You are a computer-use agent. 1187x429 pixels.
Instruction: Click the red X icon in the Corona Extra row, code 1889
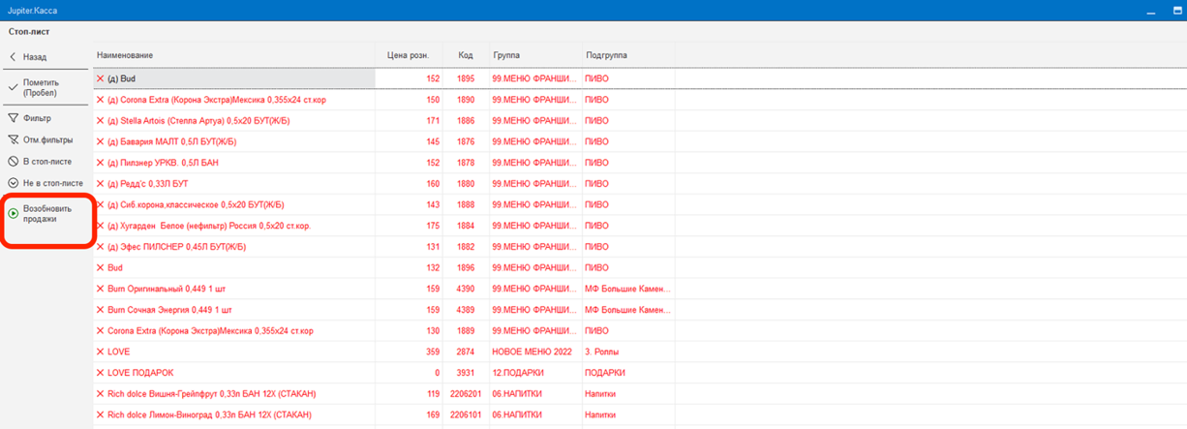pyautogui.click(x=101, y=330)
